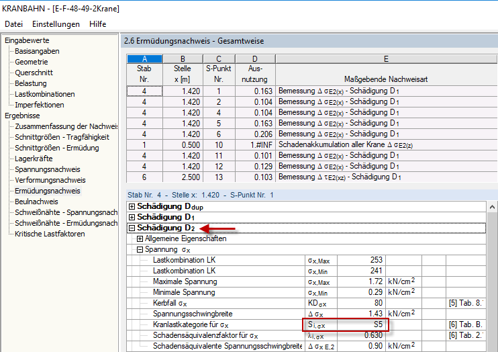Click Stelle 2.500 cell
Screen dimensions: 498x352
tap(183, 177)
